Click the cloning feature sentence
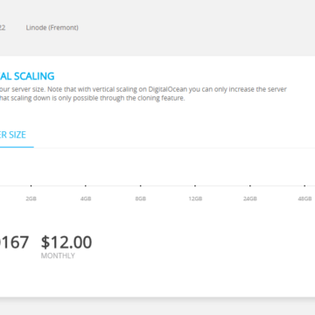The width and height of the screenshot is (315, 315). point(93,98)
